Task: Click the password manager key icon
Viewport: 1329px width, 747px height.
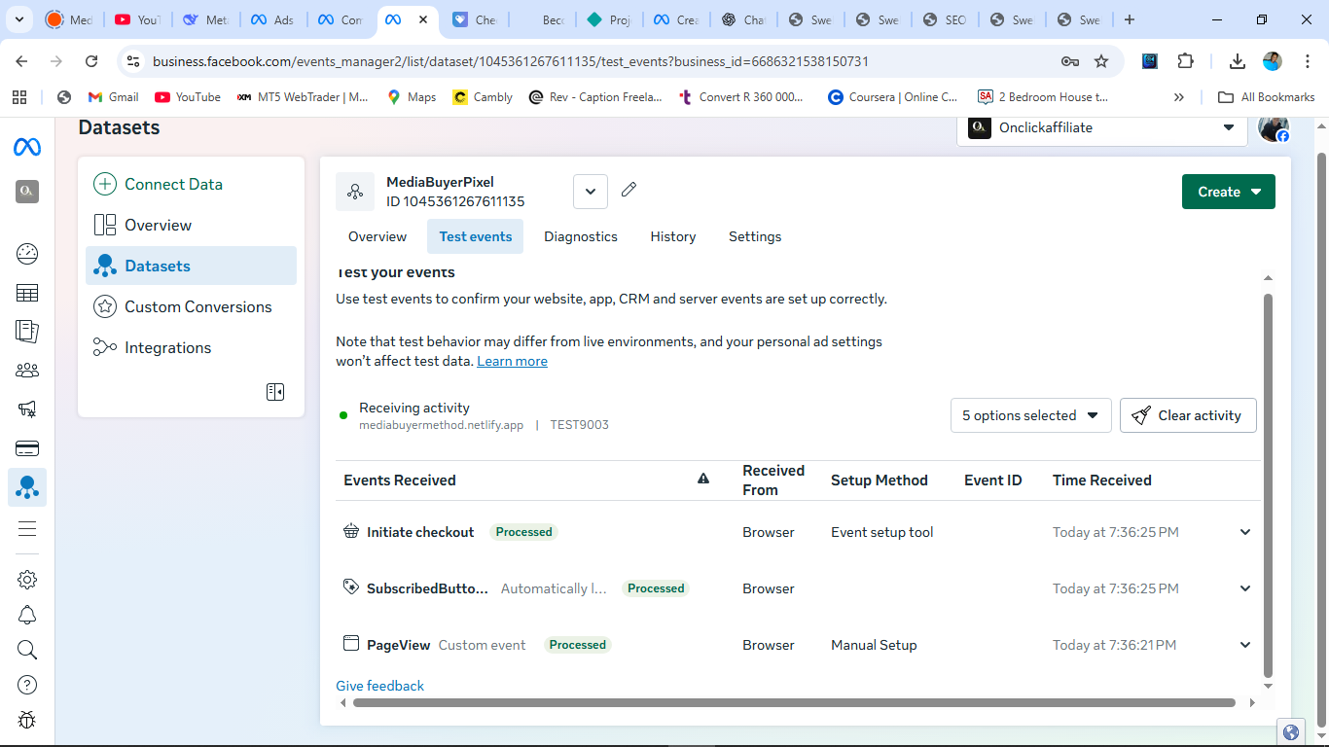Action: [1070, 61]
